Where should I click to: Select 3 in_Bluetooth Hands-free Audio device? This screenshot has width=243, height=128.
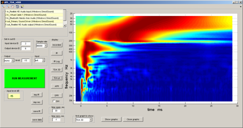point(34,18)
